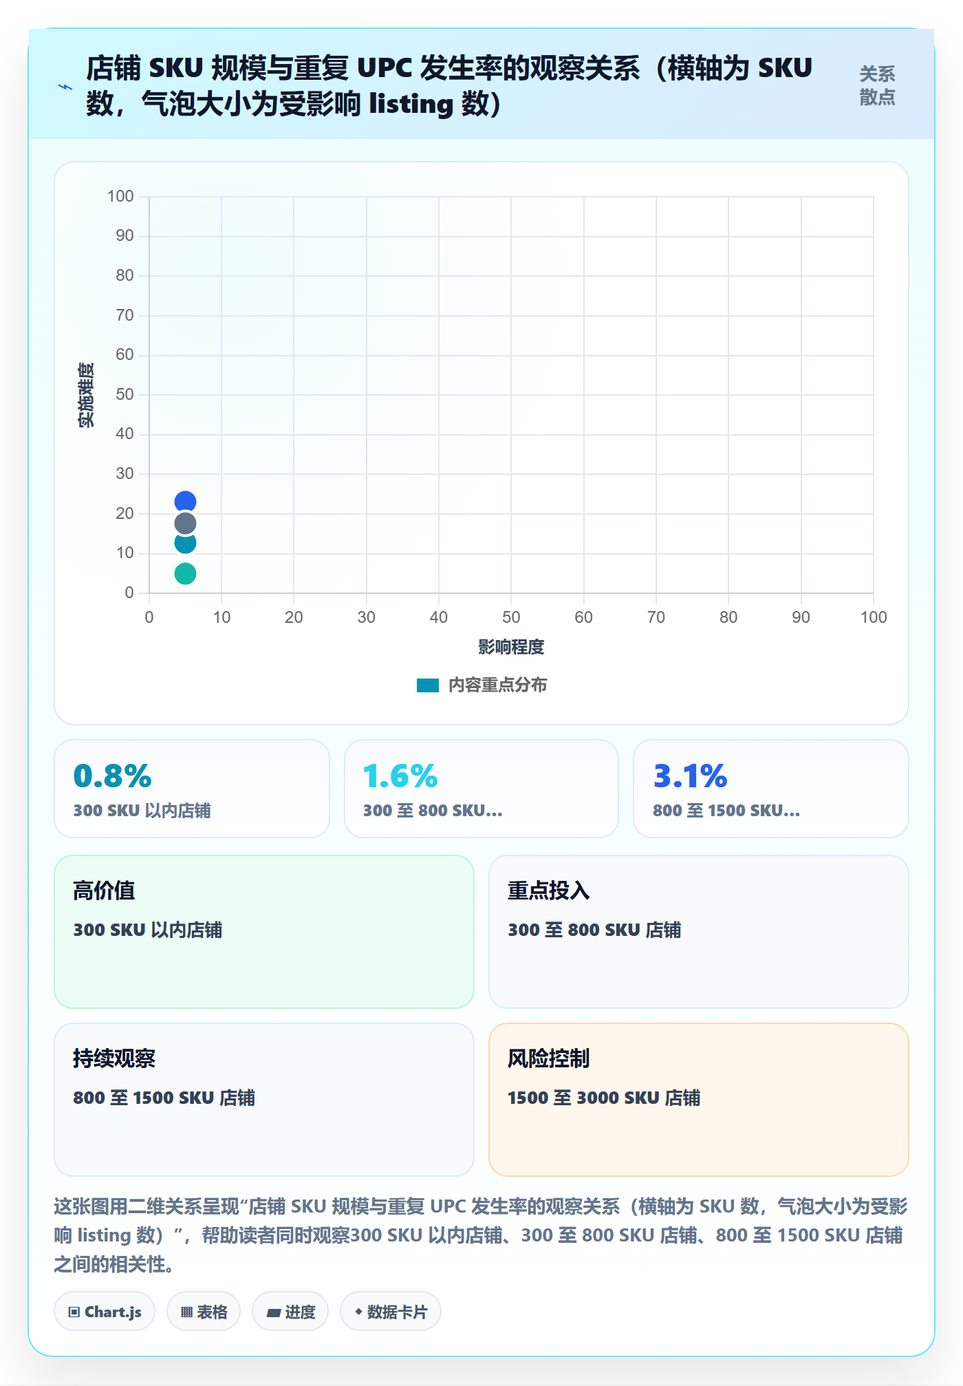
Task: Click the chart title starting with 店铺 SKU 规模
Action: coord(449,86)
